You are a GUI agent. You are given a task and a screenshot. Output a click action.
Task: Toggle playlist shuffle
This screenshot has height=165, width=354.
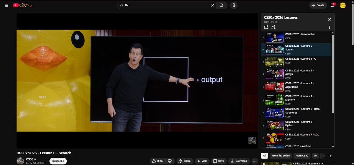click(273, 27)
